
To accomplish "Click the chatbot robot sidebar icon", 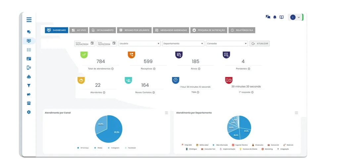I will pyautogui.click(x=29, y=76).
